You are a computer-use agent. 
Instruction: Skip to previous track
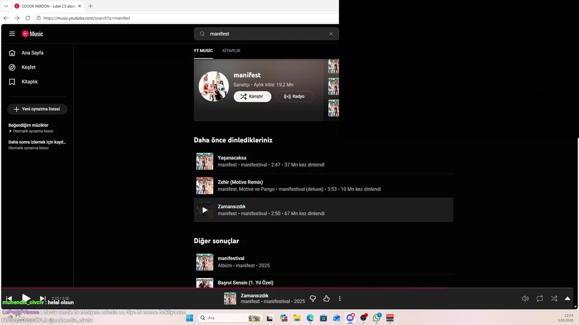click(9, 298)
